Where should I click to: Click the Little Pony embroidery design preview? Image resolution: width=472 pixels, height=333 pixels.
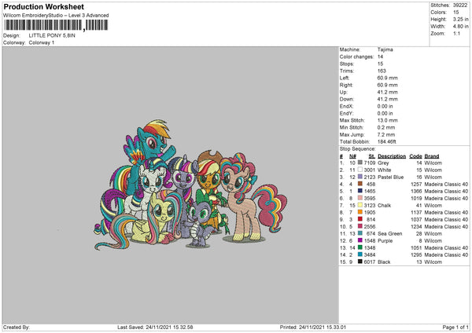(x=190, y=185)
